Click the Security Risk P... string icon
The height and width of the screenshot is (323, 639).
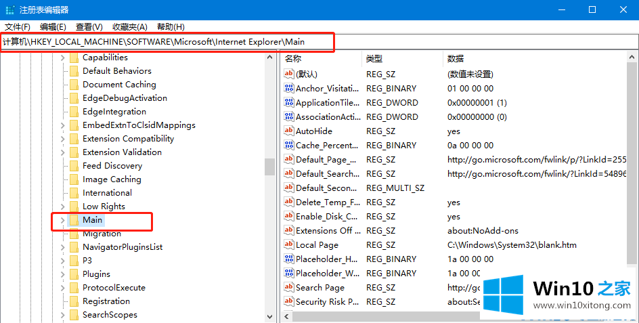[x=289, y=301]
